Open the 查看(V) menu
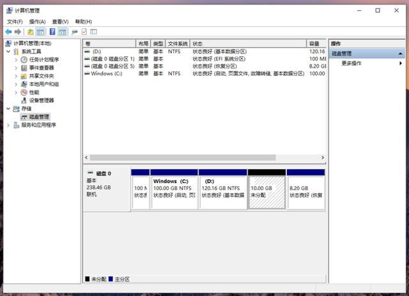 [60, 22]
